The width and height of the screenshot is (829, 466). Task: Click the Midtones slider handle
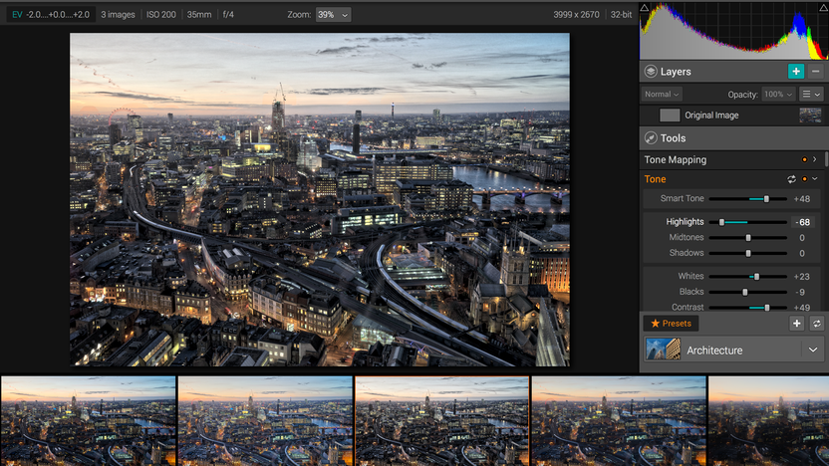[748, 238]
